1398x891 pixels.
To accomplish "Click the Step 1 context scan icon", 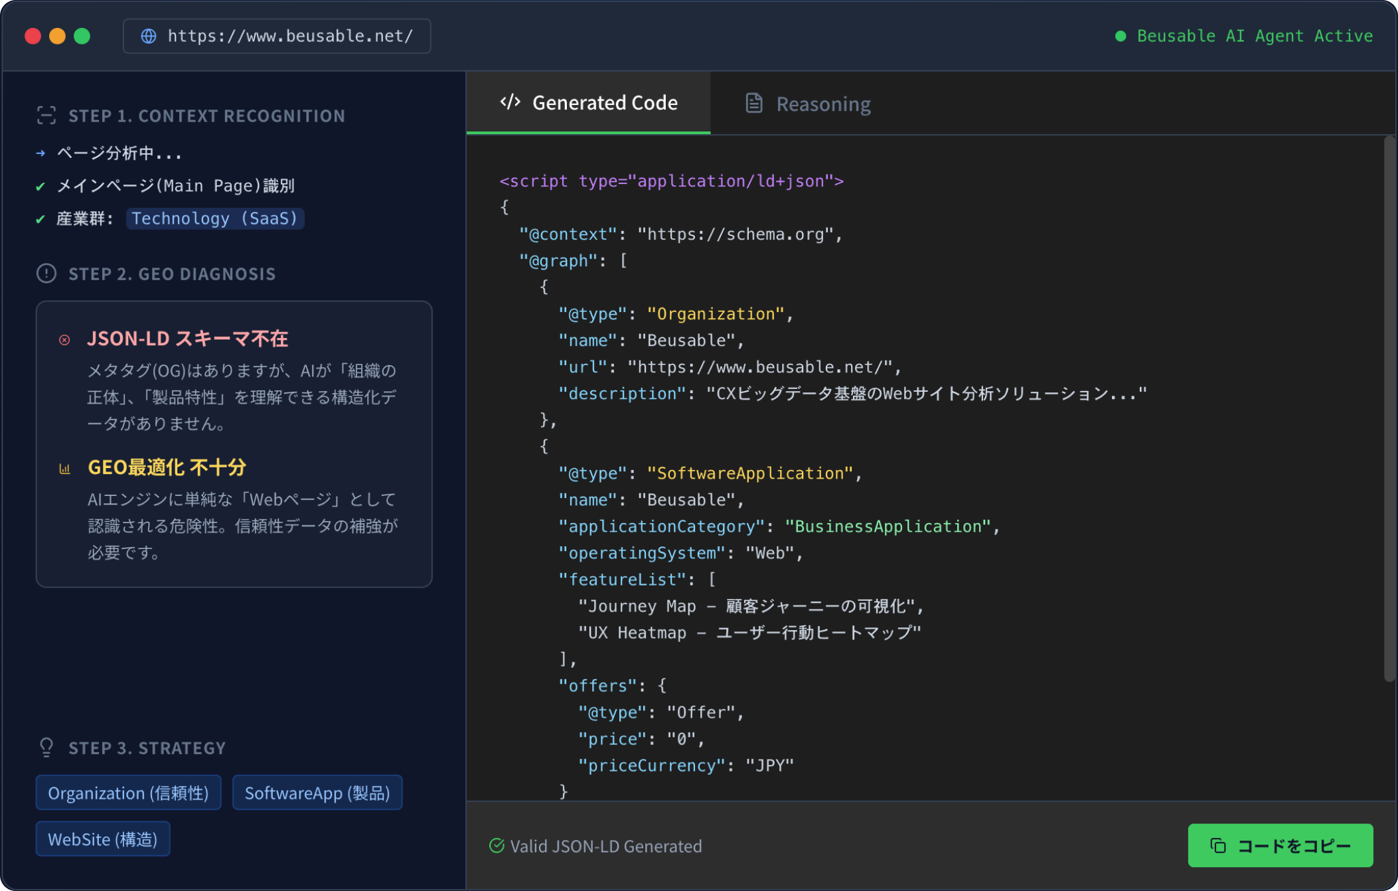I will tap(46, 116).
